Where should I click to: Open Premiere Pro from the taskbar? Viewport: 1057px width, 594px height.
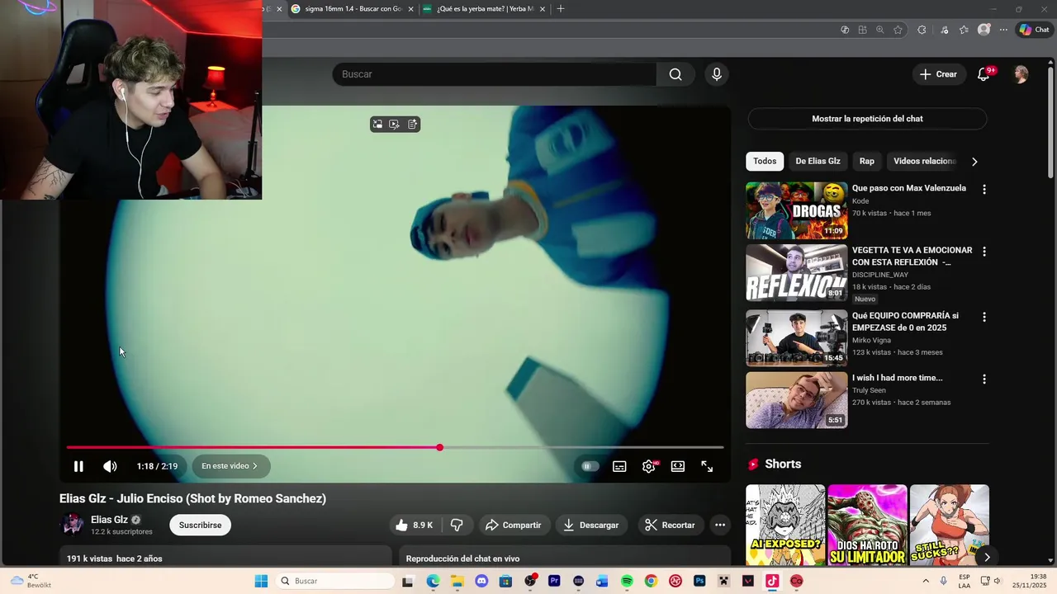[554, 581]
